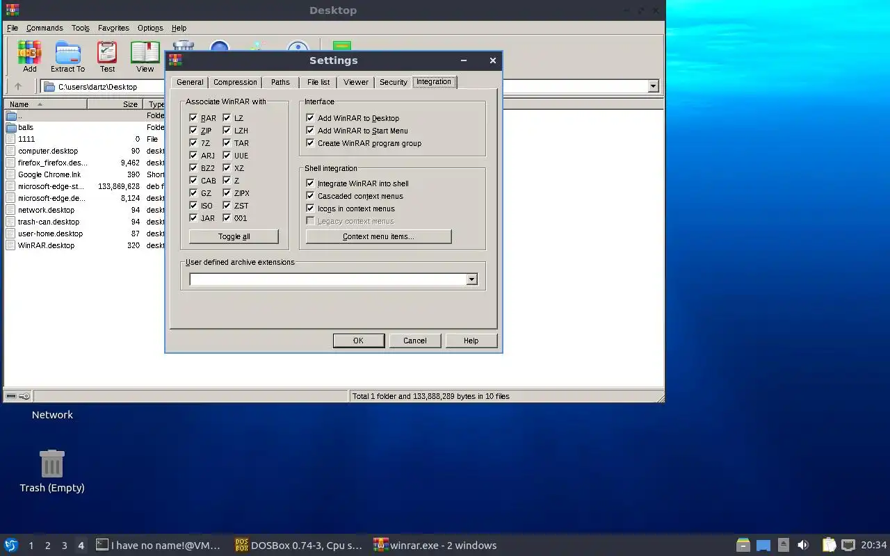Click the DOSBox taskbar window button
Screen dimensions: 890x556
(299, 545)
